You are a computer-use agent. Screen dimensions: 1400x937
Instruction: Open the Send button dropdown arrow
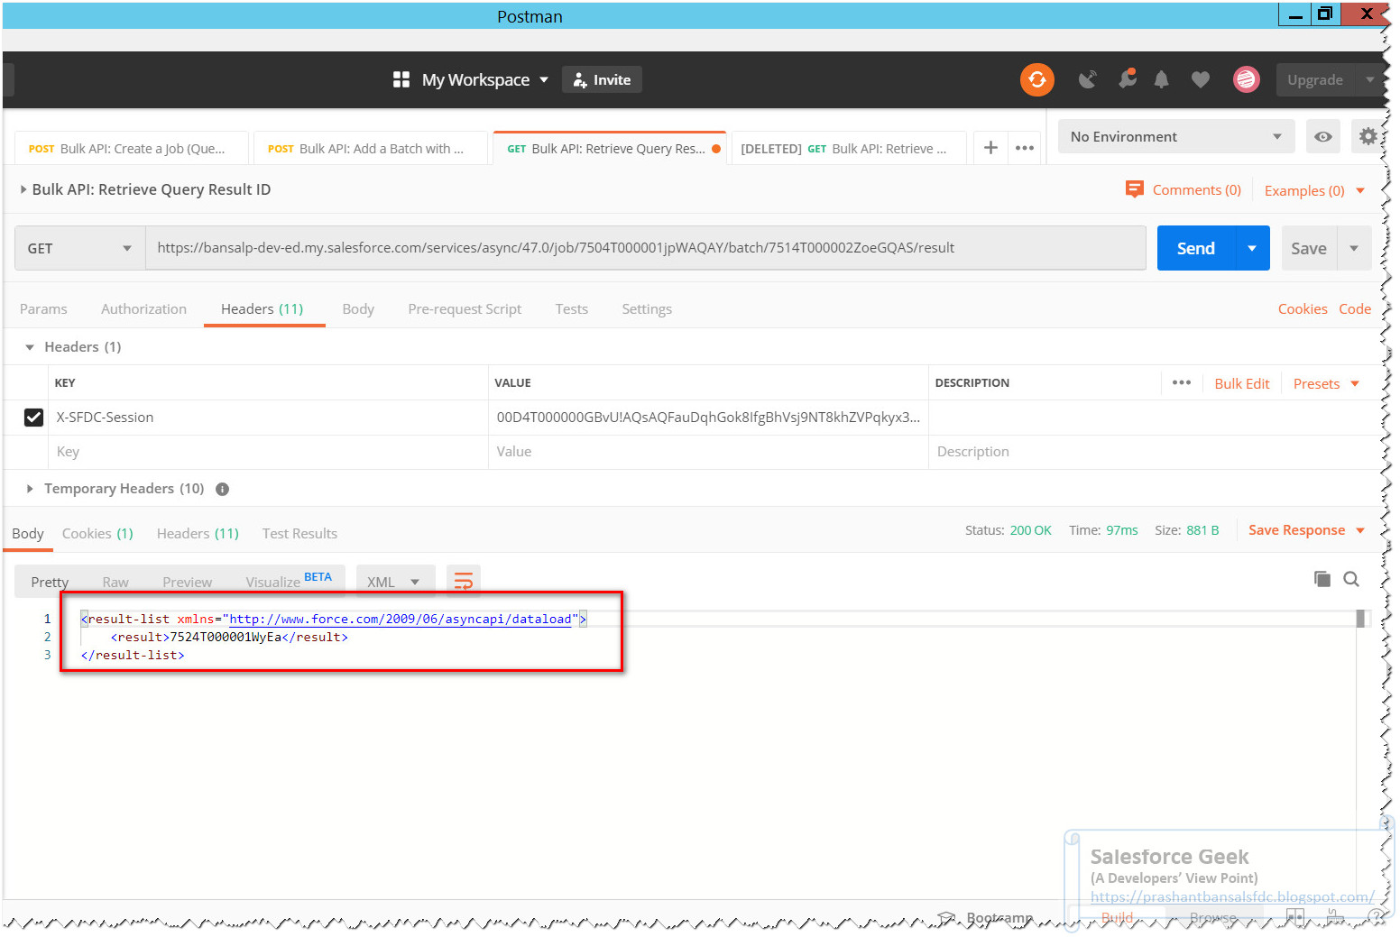[x=1251, y=248]
